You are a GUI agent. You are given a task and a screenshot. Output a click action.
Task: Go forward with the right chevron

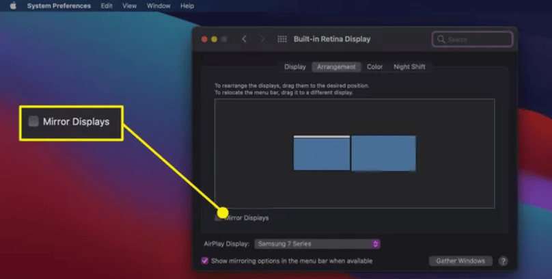coord(262,39)
